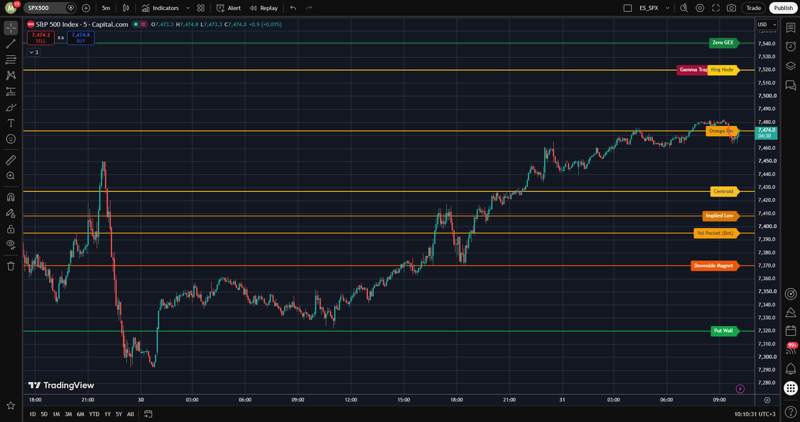Click the Publish button
The height and width of the screenshot is (422, 800).
pyautogui.click(x=783, y=8)
